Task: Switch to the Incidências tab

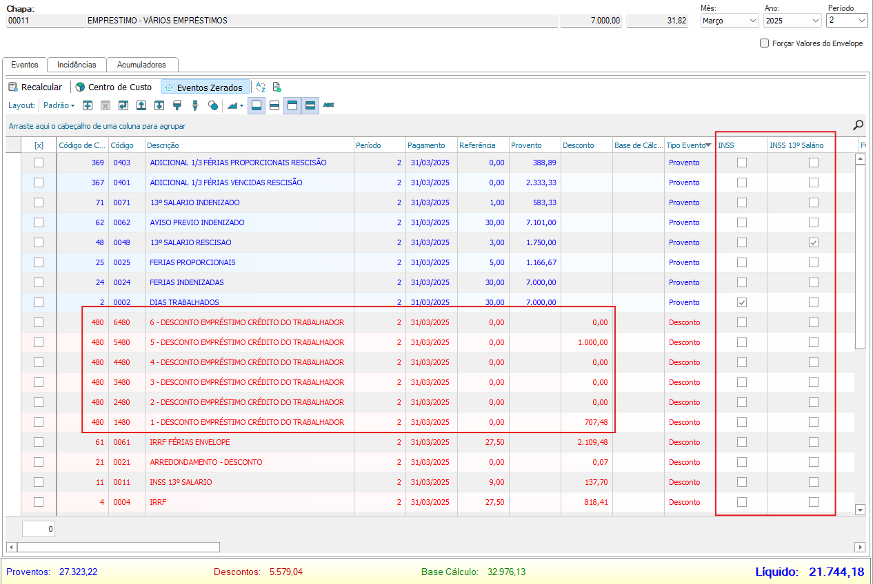Action: tap(77, 65)
